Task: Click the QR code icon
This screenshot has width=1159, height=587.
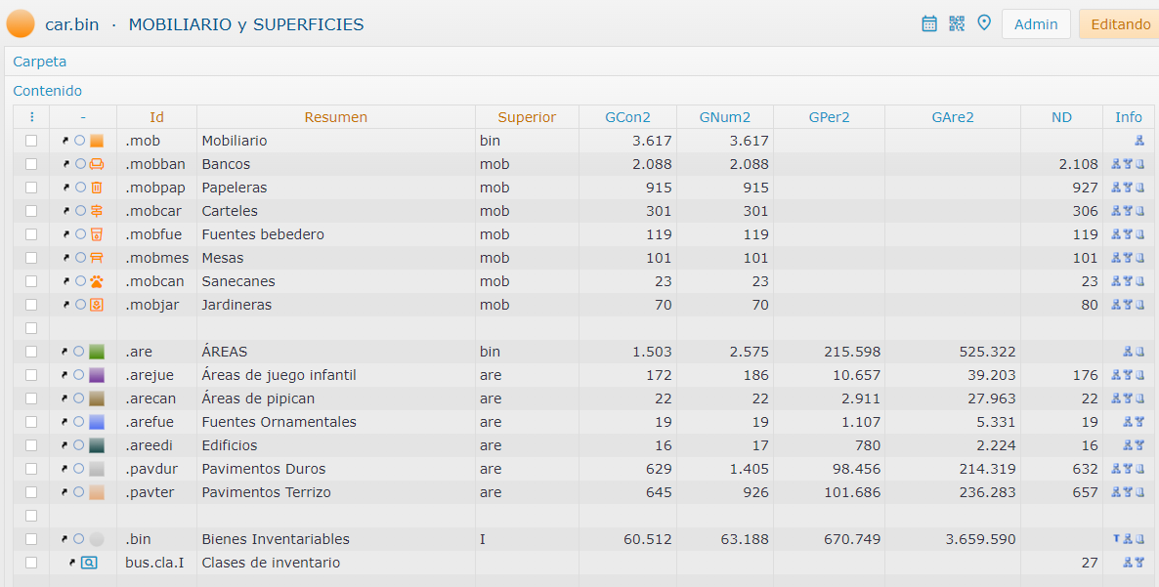Action: tap(957, 23)
